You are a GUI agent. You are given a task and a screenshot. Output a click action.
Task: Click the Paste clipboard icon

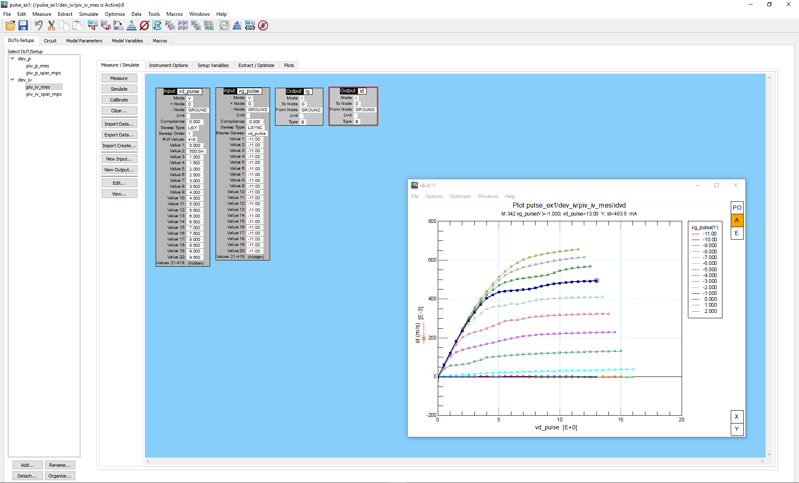(x=77, y=26)
